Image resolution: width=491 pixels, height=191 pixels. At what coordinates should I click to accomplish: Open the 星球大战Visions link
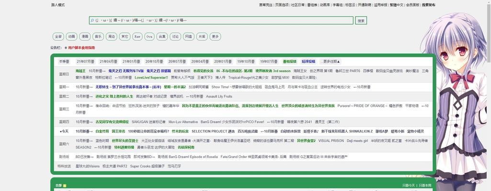(87, 166)
